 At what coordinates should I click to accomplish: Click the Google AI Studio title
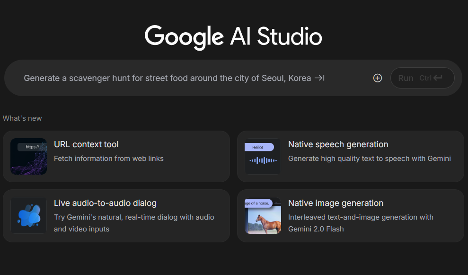click(x=233, y=37)
